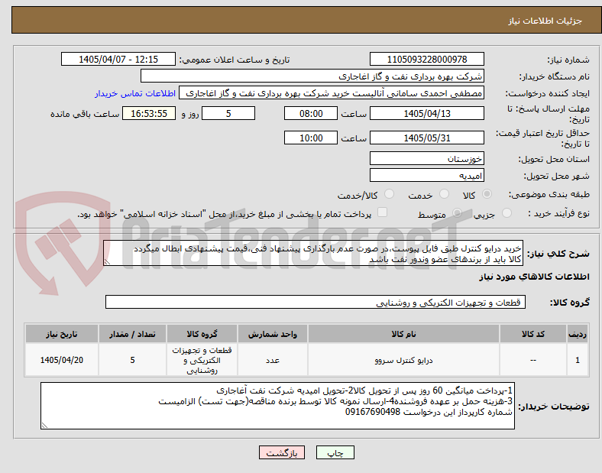Click the quantity cell 5 in the table

click(132, 360)
